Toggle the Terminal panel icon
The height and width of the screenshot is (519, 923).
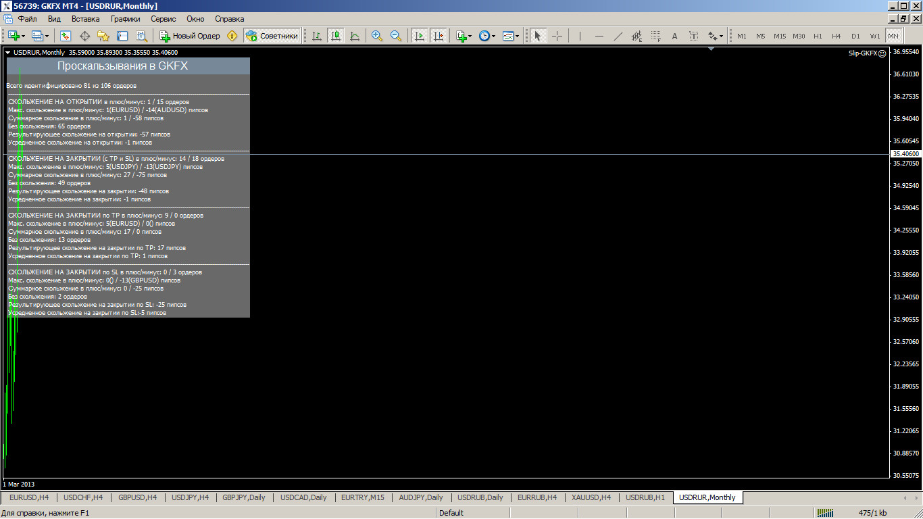[122, 36]
